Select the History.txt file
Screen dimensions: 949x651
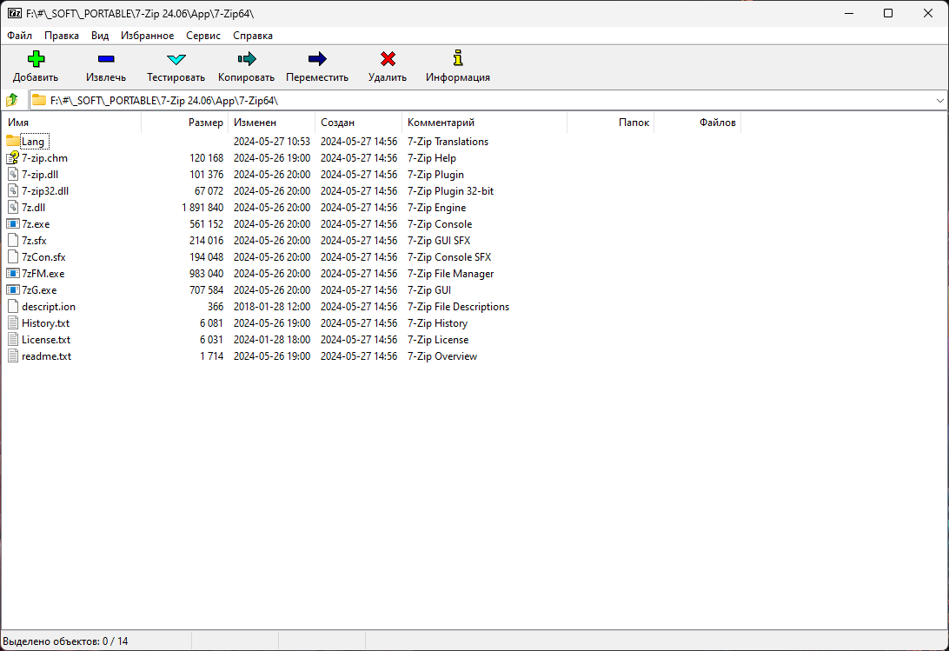(x=45, y=323)
